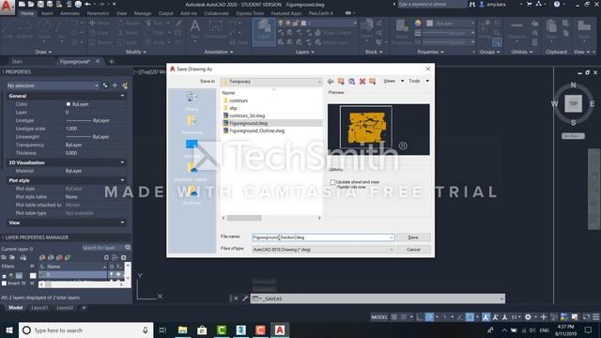Click the layer list horizontal scrollbar

tap(81, 284)
